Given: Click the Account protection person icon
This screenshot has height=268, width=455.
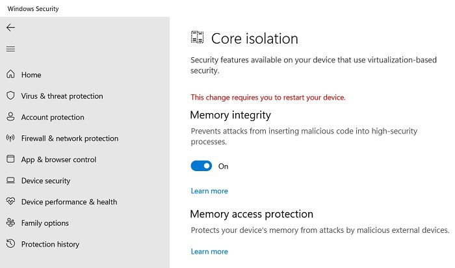Looking at the screenshot, I should 10,117.
